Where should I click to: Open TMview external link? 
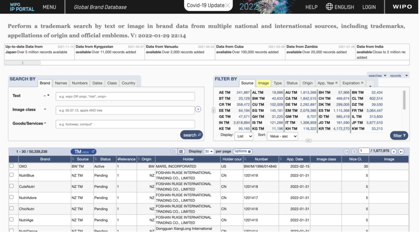coord(84,152)
